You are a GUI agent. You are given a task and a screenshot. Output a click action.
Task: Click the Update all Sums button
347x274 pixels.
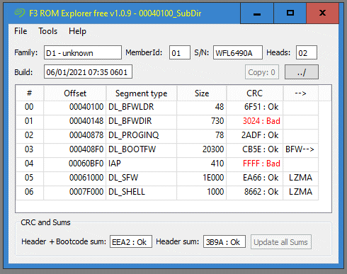click(x=281, y=242)
